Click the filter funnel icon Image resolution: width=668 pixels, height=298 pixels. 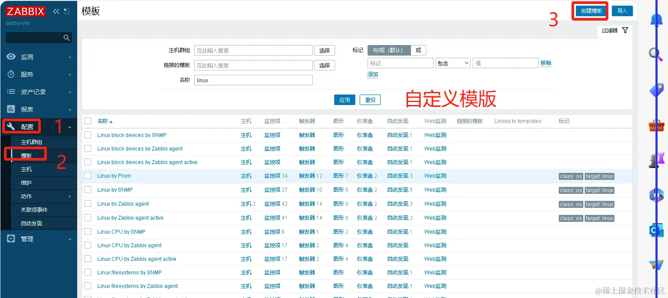pos(625,31)
